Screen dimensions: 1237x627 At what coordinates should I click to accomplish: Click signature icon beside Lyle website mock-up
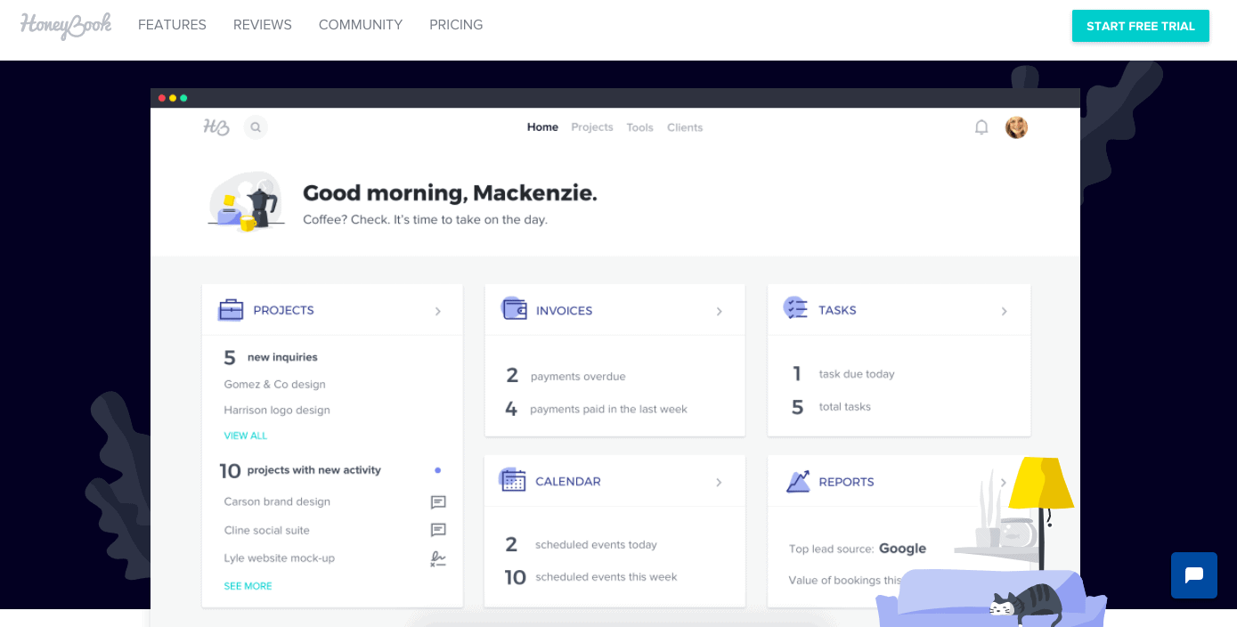[438, 558]
